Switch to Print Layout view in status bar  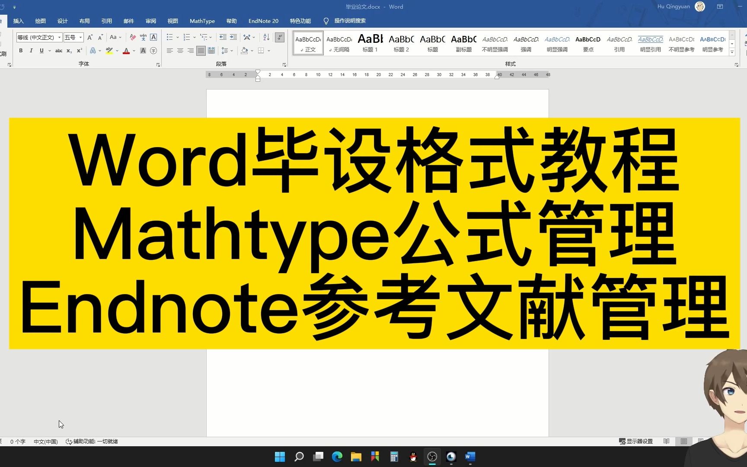(x=684, y=441)
